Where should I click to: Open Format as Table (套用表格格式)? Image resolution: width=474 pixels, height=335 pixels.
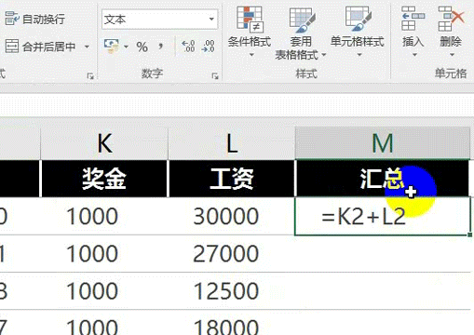point(301,33)
